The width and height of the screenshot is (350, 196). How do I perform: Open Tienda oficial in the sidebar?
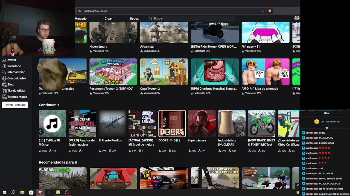coord(14,91)
